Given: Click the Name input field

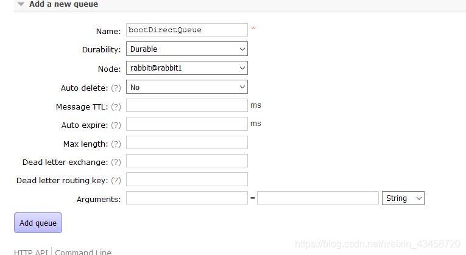Looking at the screenshot, I should click(186, 30).
